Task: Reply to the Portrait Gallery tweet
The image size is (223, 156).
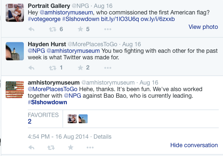Action: pyautogui.click(x=32, y=29)
